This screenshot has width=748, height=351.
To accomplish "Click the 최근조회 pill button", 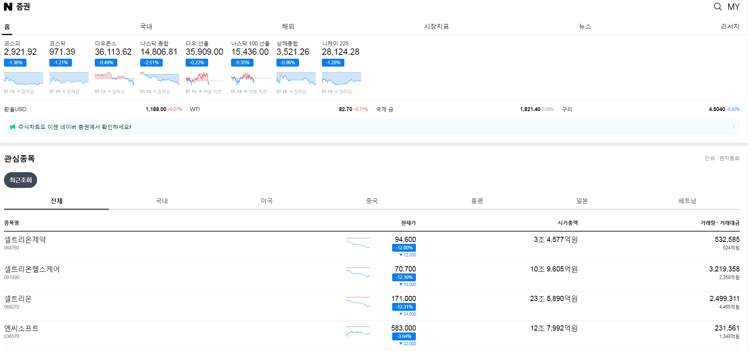I will pos(21,180).
